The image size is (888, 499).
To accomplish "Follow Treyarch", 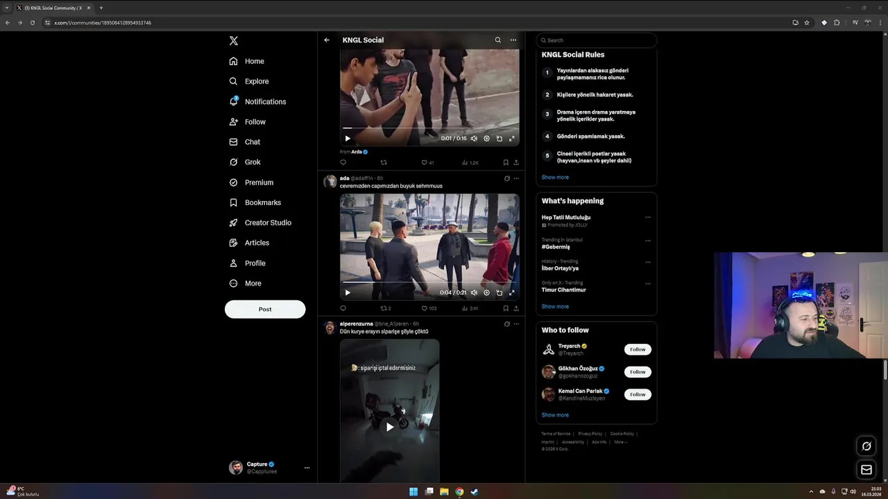I will [x=638, y=349].
